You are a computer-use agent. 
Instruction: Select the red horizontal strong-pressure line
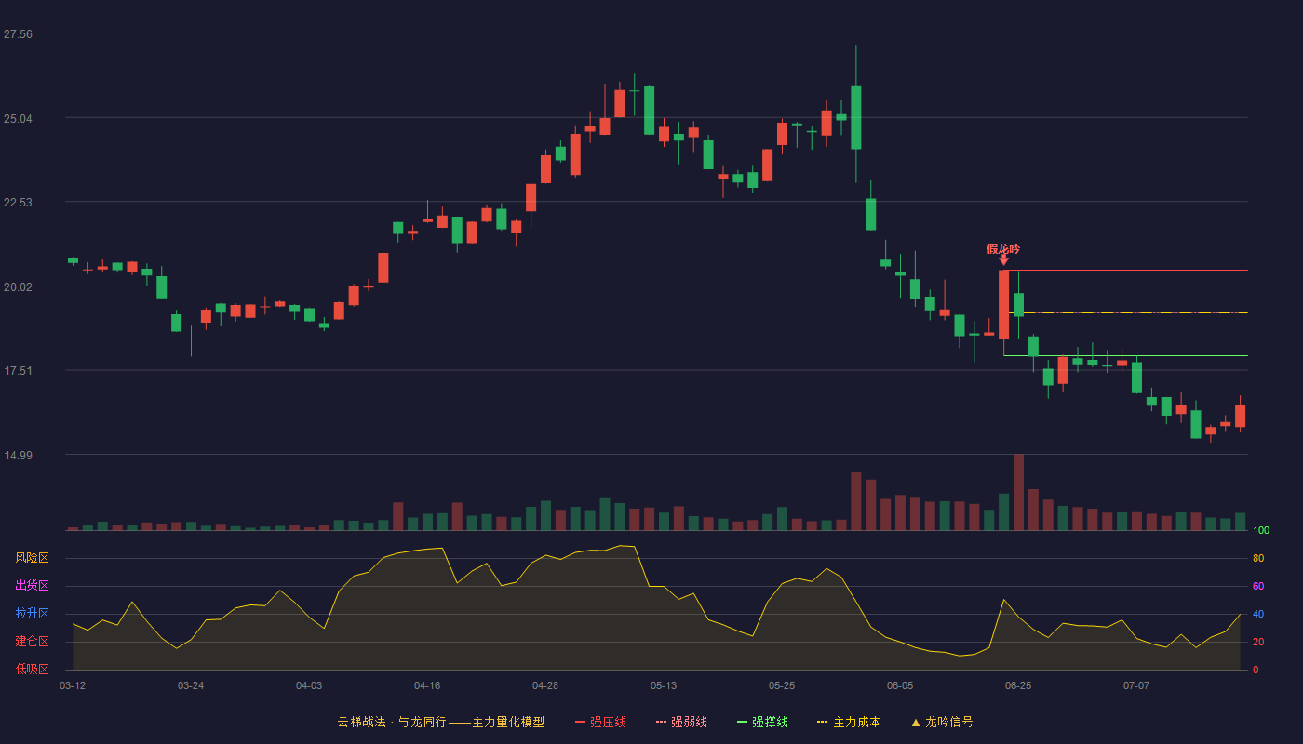(1128, 271)
